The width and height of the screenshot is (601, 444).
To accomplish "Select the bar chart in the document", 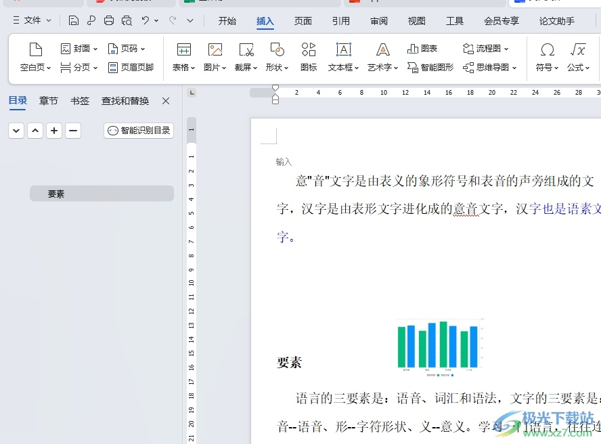I will pos(439,347).
